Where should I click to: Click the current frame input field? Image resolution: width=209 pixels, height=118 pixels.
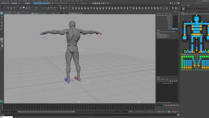[159, 106]
